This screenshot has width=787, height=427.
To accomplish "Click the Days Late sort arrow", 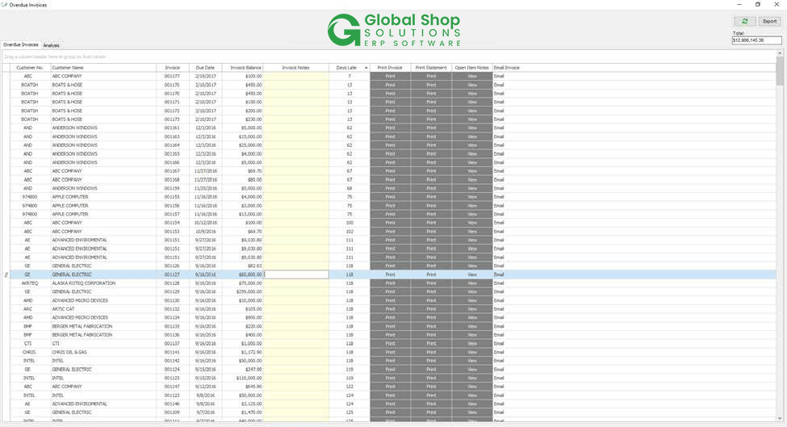I will [366, 68].
